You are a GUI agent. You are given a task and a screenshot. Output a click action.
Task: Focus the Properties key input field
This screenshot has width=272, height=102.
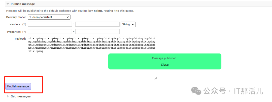click(50, 32)
